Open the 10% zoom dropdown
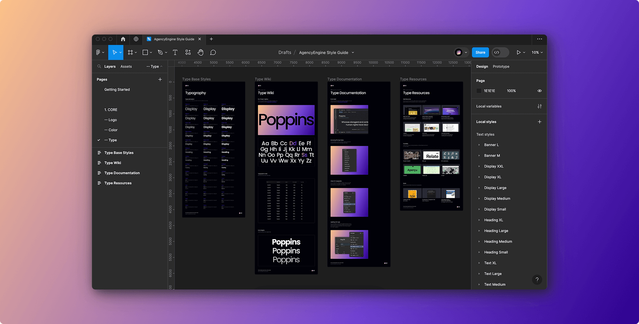The image size is (639, 324). 537,53
